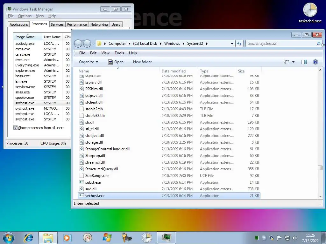
Task: Click the Open toolbar button
Action: [116, 62]
